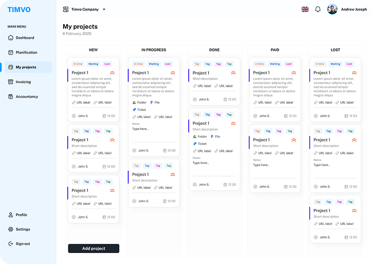Click the Google Drive Folder icon in IN PROGRESS

[x=135, y=103]
